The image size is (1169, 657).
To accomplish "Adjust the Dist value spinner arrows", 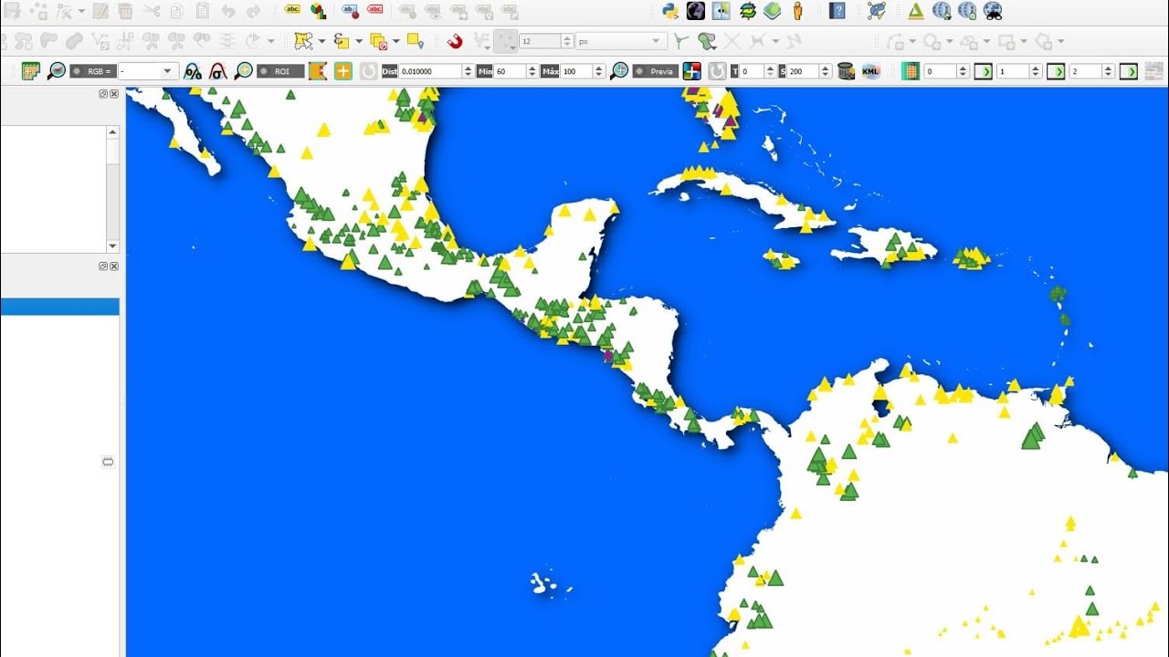I will click(468, 71).
